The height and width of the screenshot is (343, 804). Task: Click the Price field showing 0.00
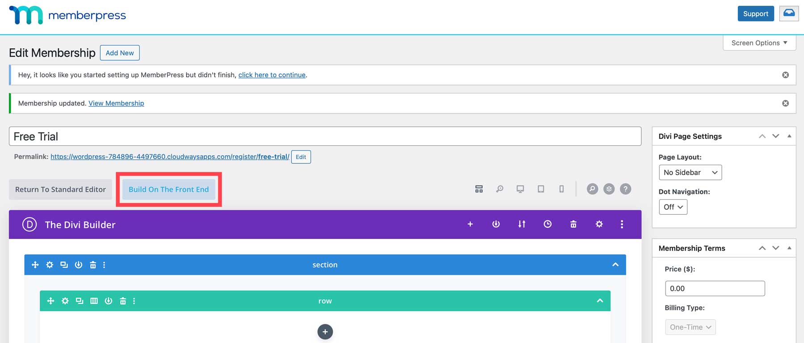[x=715, y=289]
